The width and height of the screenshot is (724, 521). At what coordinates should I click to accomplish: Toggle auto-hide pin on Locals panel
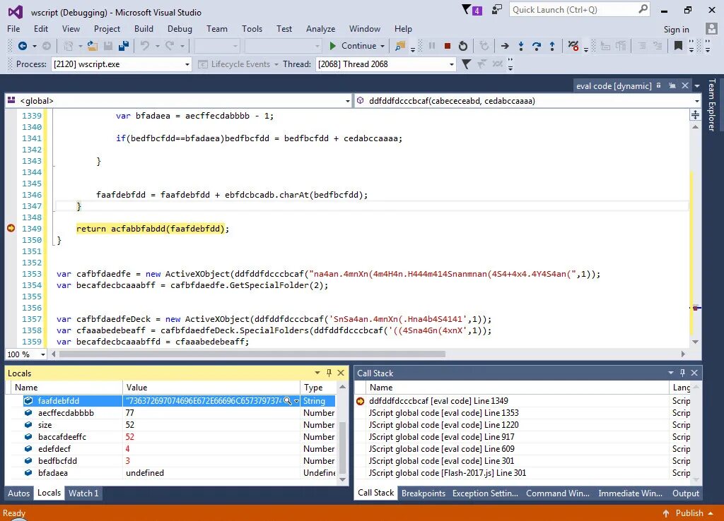click(x=329, y=373)
